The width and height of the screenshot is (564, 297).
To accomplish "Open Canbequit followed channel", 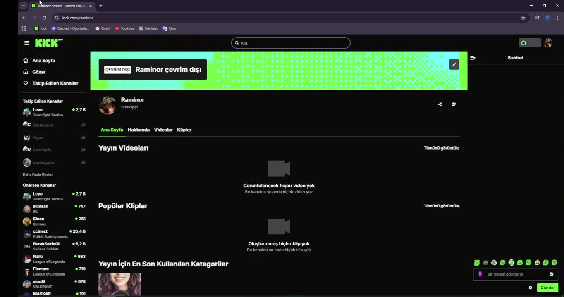I will [x=54, y=125].
